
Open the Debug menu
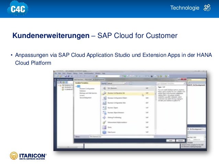(x=75, y=73)
